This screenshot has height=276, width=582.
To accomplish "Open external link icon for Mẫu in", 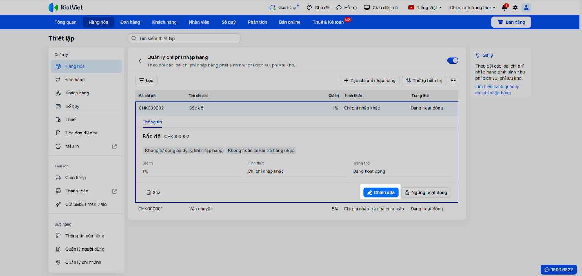I will point(115,146).
